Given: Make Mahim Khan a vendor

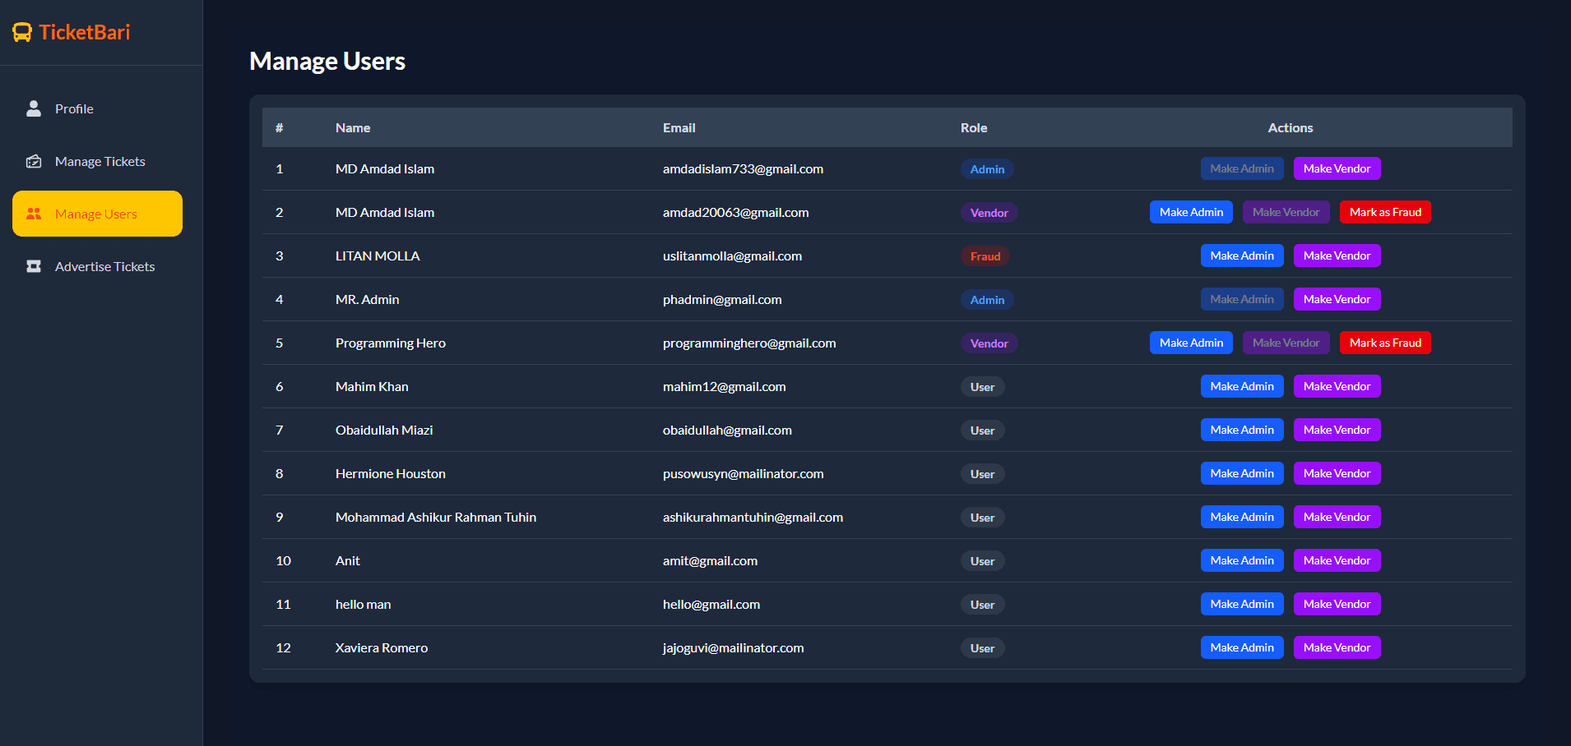Looking at the screenshot, I should [x=1337, y=386].
